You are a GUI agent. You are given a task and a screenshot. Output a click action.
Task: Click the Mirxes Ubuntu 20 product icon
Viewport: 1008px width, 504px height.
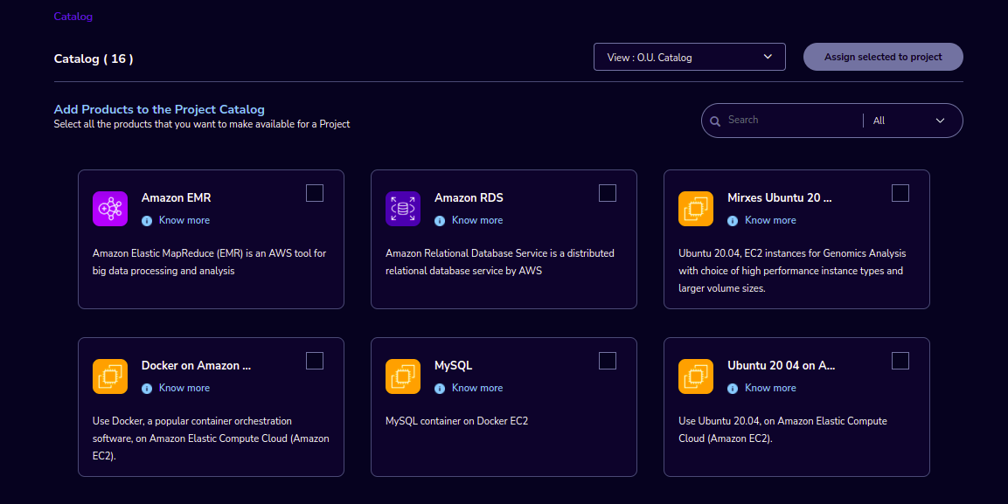tap(696, 209)
